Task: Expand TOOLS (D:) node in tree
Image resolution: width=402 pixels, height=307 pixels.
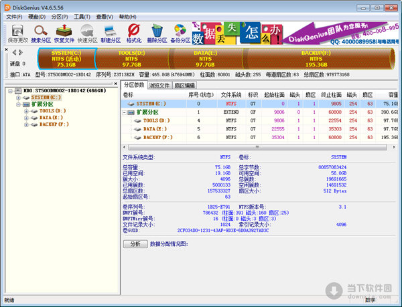Action: click(x=26, y=111)
